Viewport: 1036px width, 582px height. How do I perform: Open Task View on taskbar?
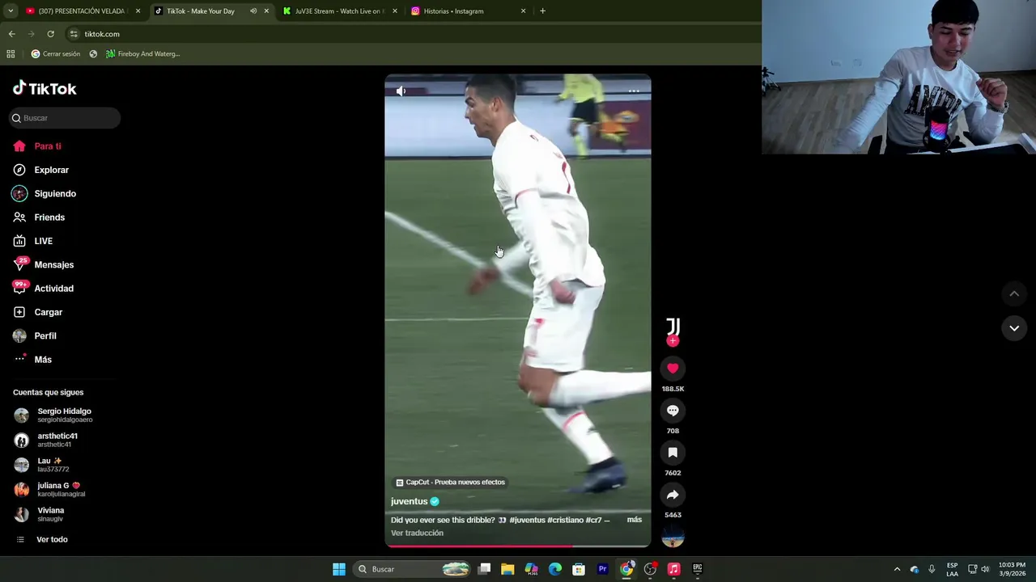tap(484, 569)
